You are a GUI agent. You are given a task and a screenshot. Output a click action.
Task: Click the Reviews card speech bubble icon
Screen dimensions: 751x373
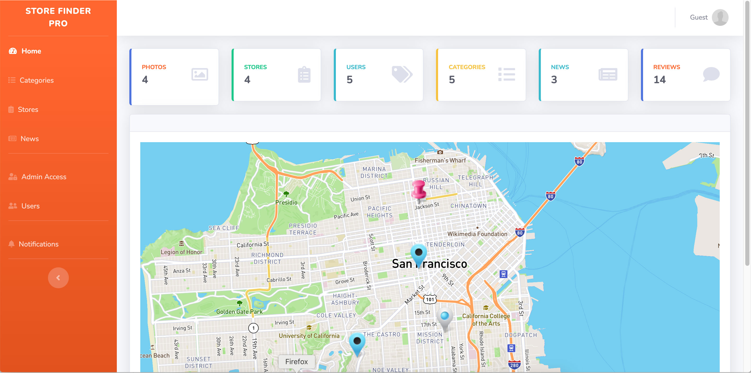coord(711,74)
